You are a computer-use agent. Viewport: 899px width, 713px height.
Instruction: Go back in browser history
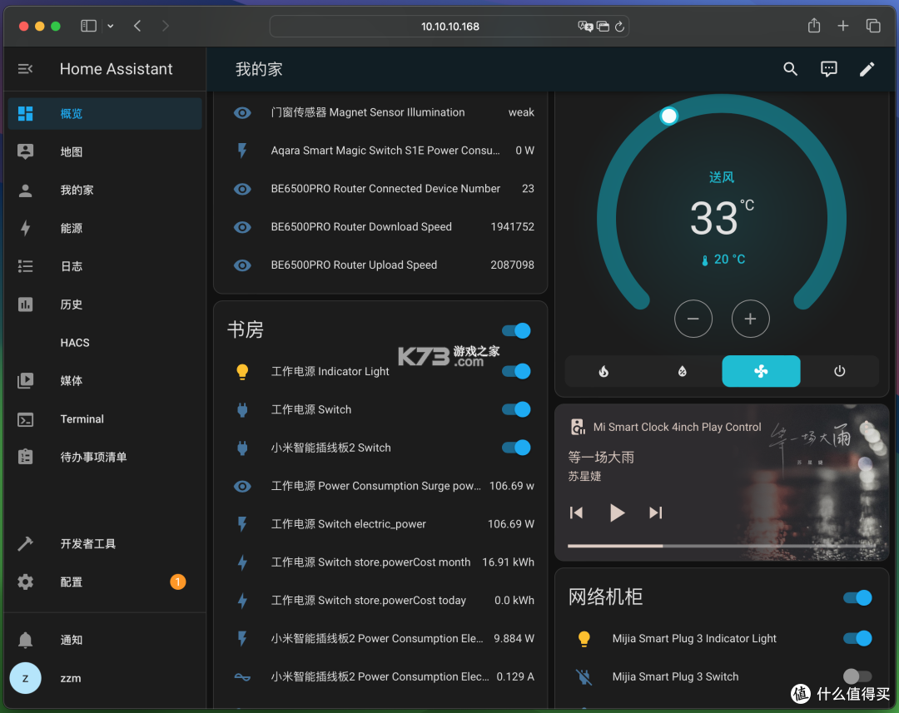tap(137, 26)
